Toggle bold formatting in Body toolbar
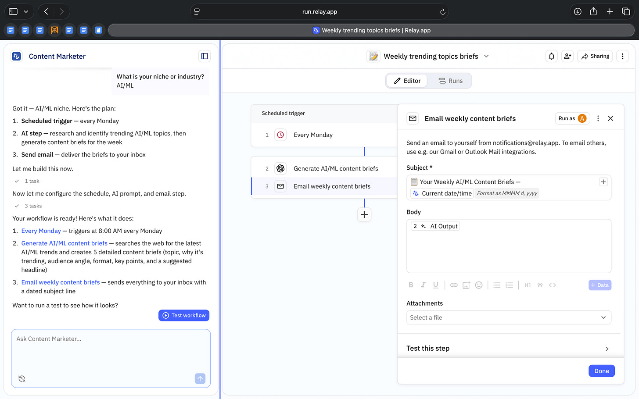The height and width of the screenshot is (399, 639). coord(411,285)
